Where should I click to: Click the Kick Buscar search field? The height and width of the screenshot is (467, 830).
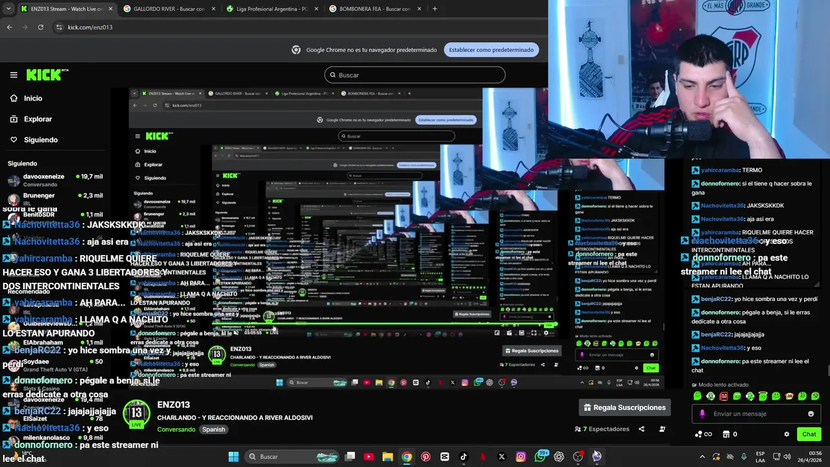pyautogui.click(x=414, y=75)
